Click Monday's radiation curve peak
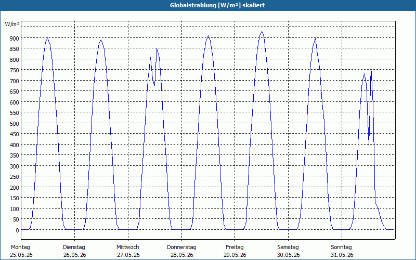The width and height of the screenshot is (416, 260). (47, 38)
